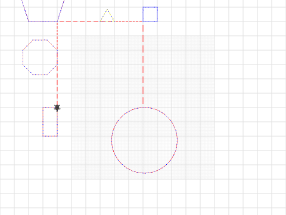
Task: Click inside the small rectangle below the turtle
Action: pyautogui.click(x=50, y=122)
